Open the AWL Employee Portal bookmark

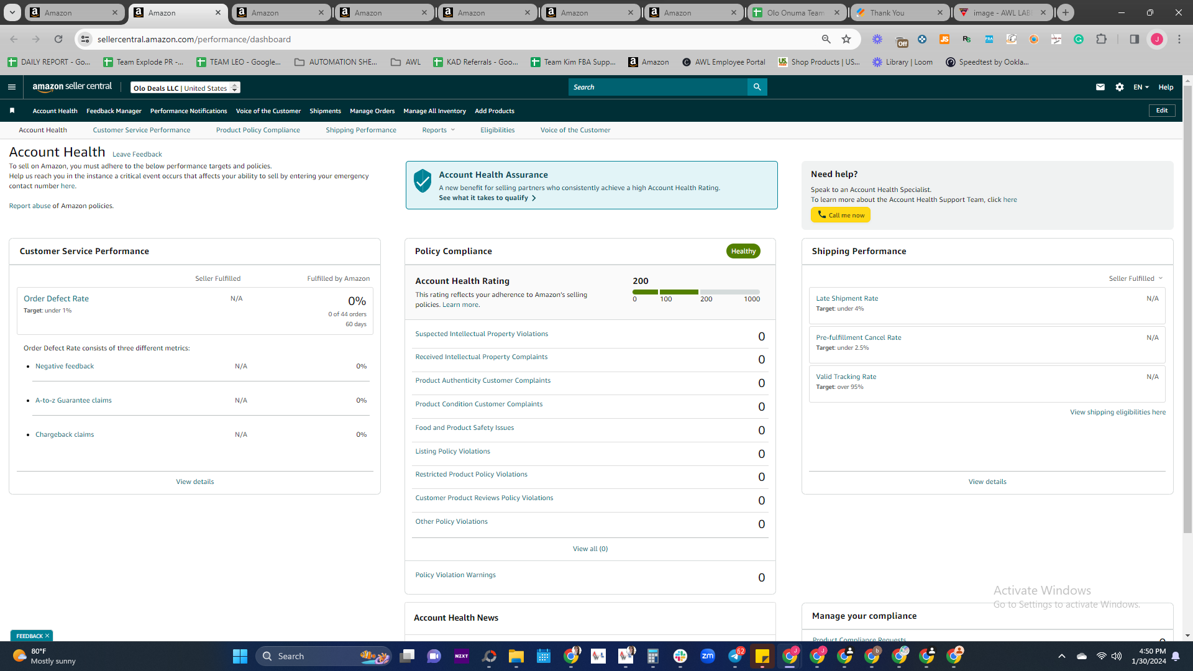(x=723, y=62)
